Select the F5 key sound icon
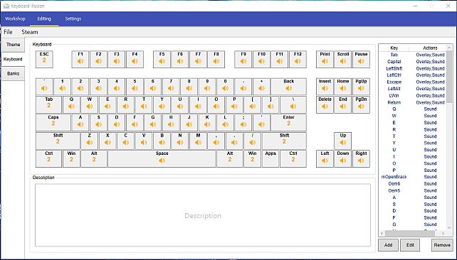The width and height of the screenshot is (457, 260). tap(162, 61)
